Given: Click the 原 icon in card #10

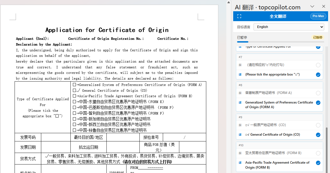Looking at the screenshot, I should point(240,153).
